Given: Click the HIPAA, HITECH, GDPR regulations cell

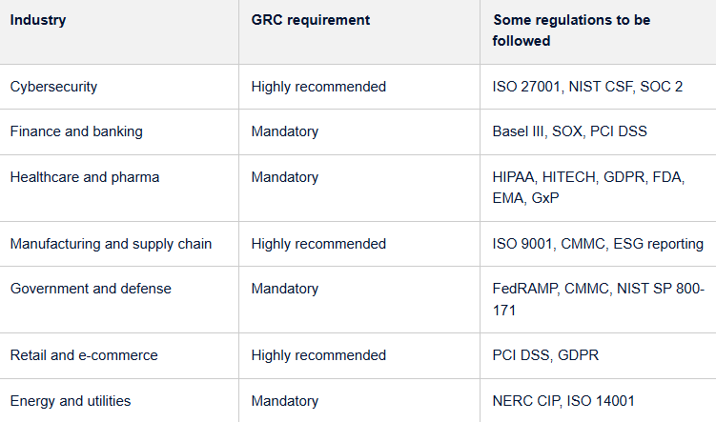Looking at the screenshot, I should (x=588, y=188).
